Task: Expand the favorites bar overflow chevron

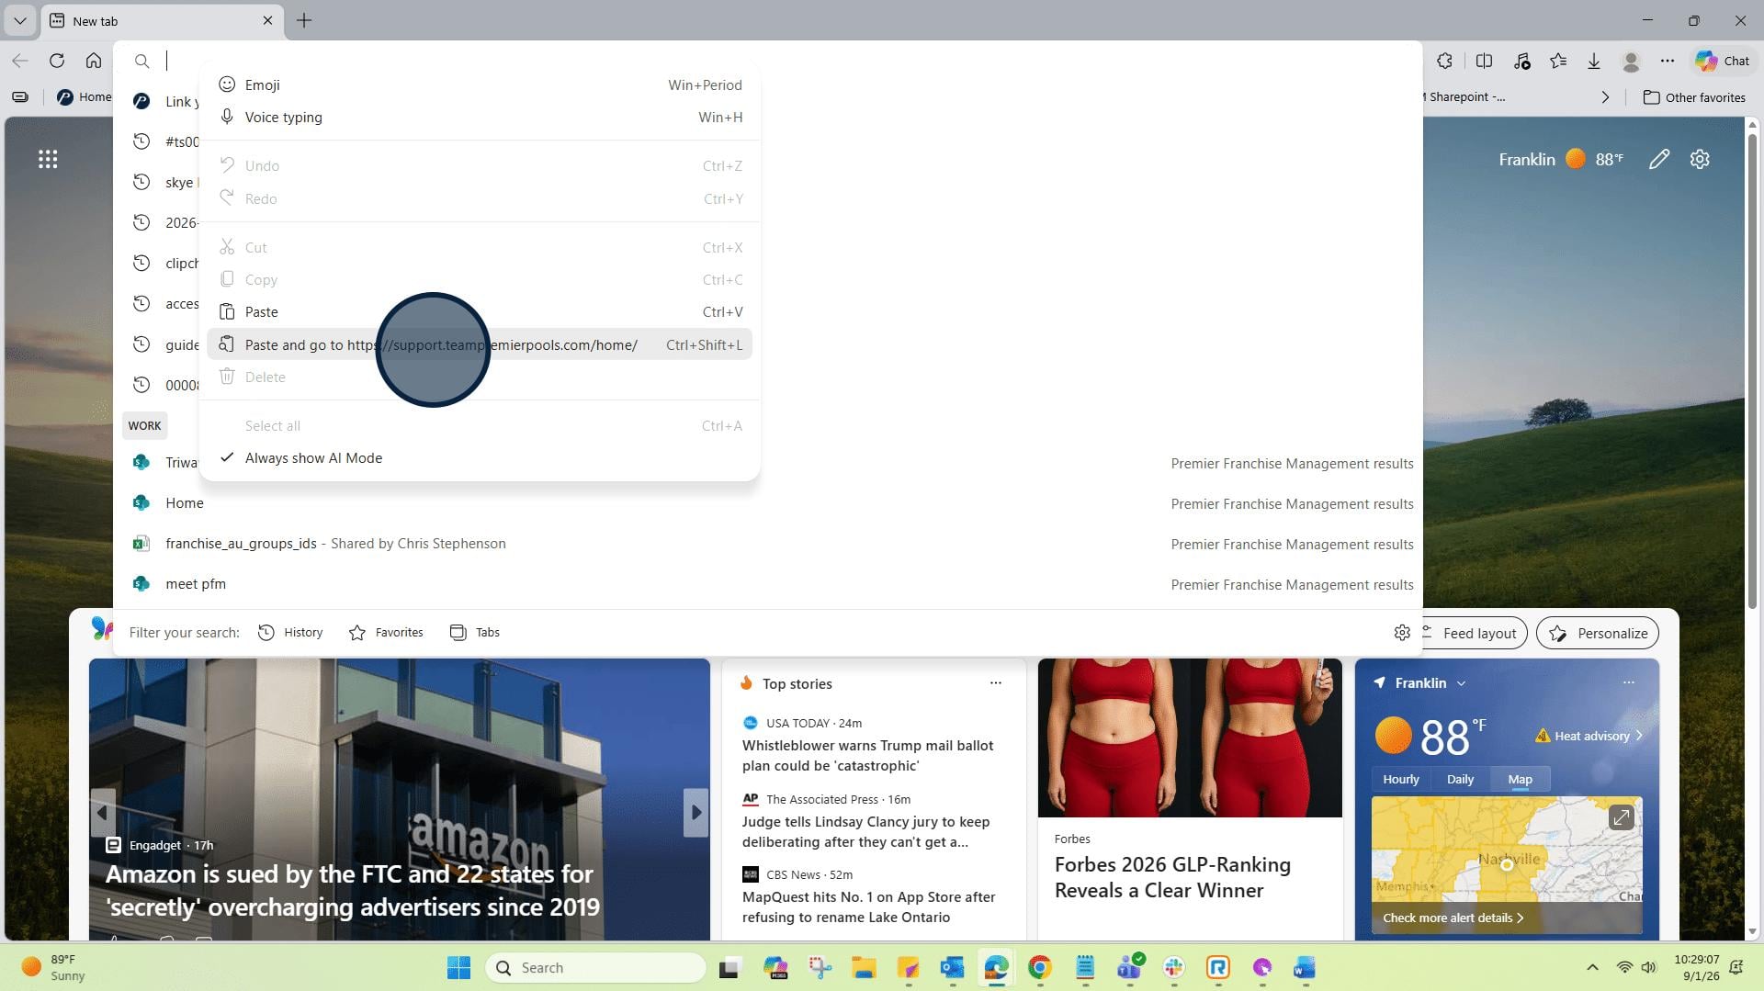Action: point(1605,97)
